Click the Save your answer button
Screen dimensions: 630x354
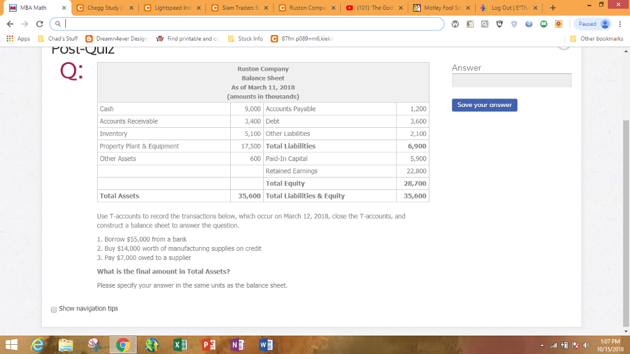tap(484, 104)
